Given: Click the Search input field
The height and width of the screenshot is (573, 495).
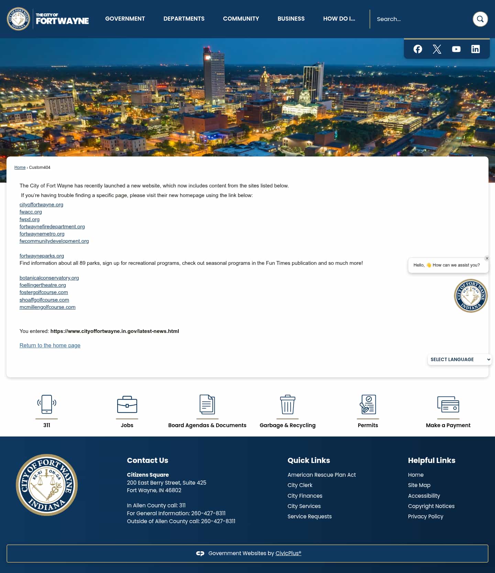Looking at the screenshot, I should (421, 19).
